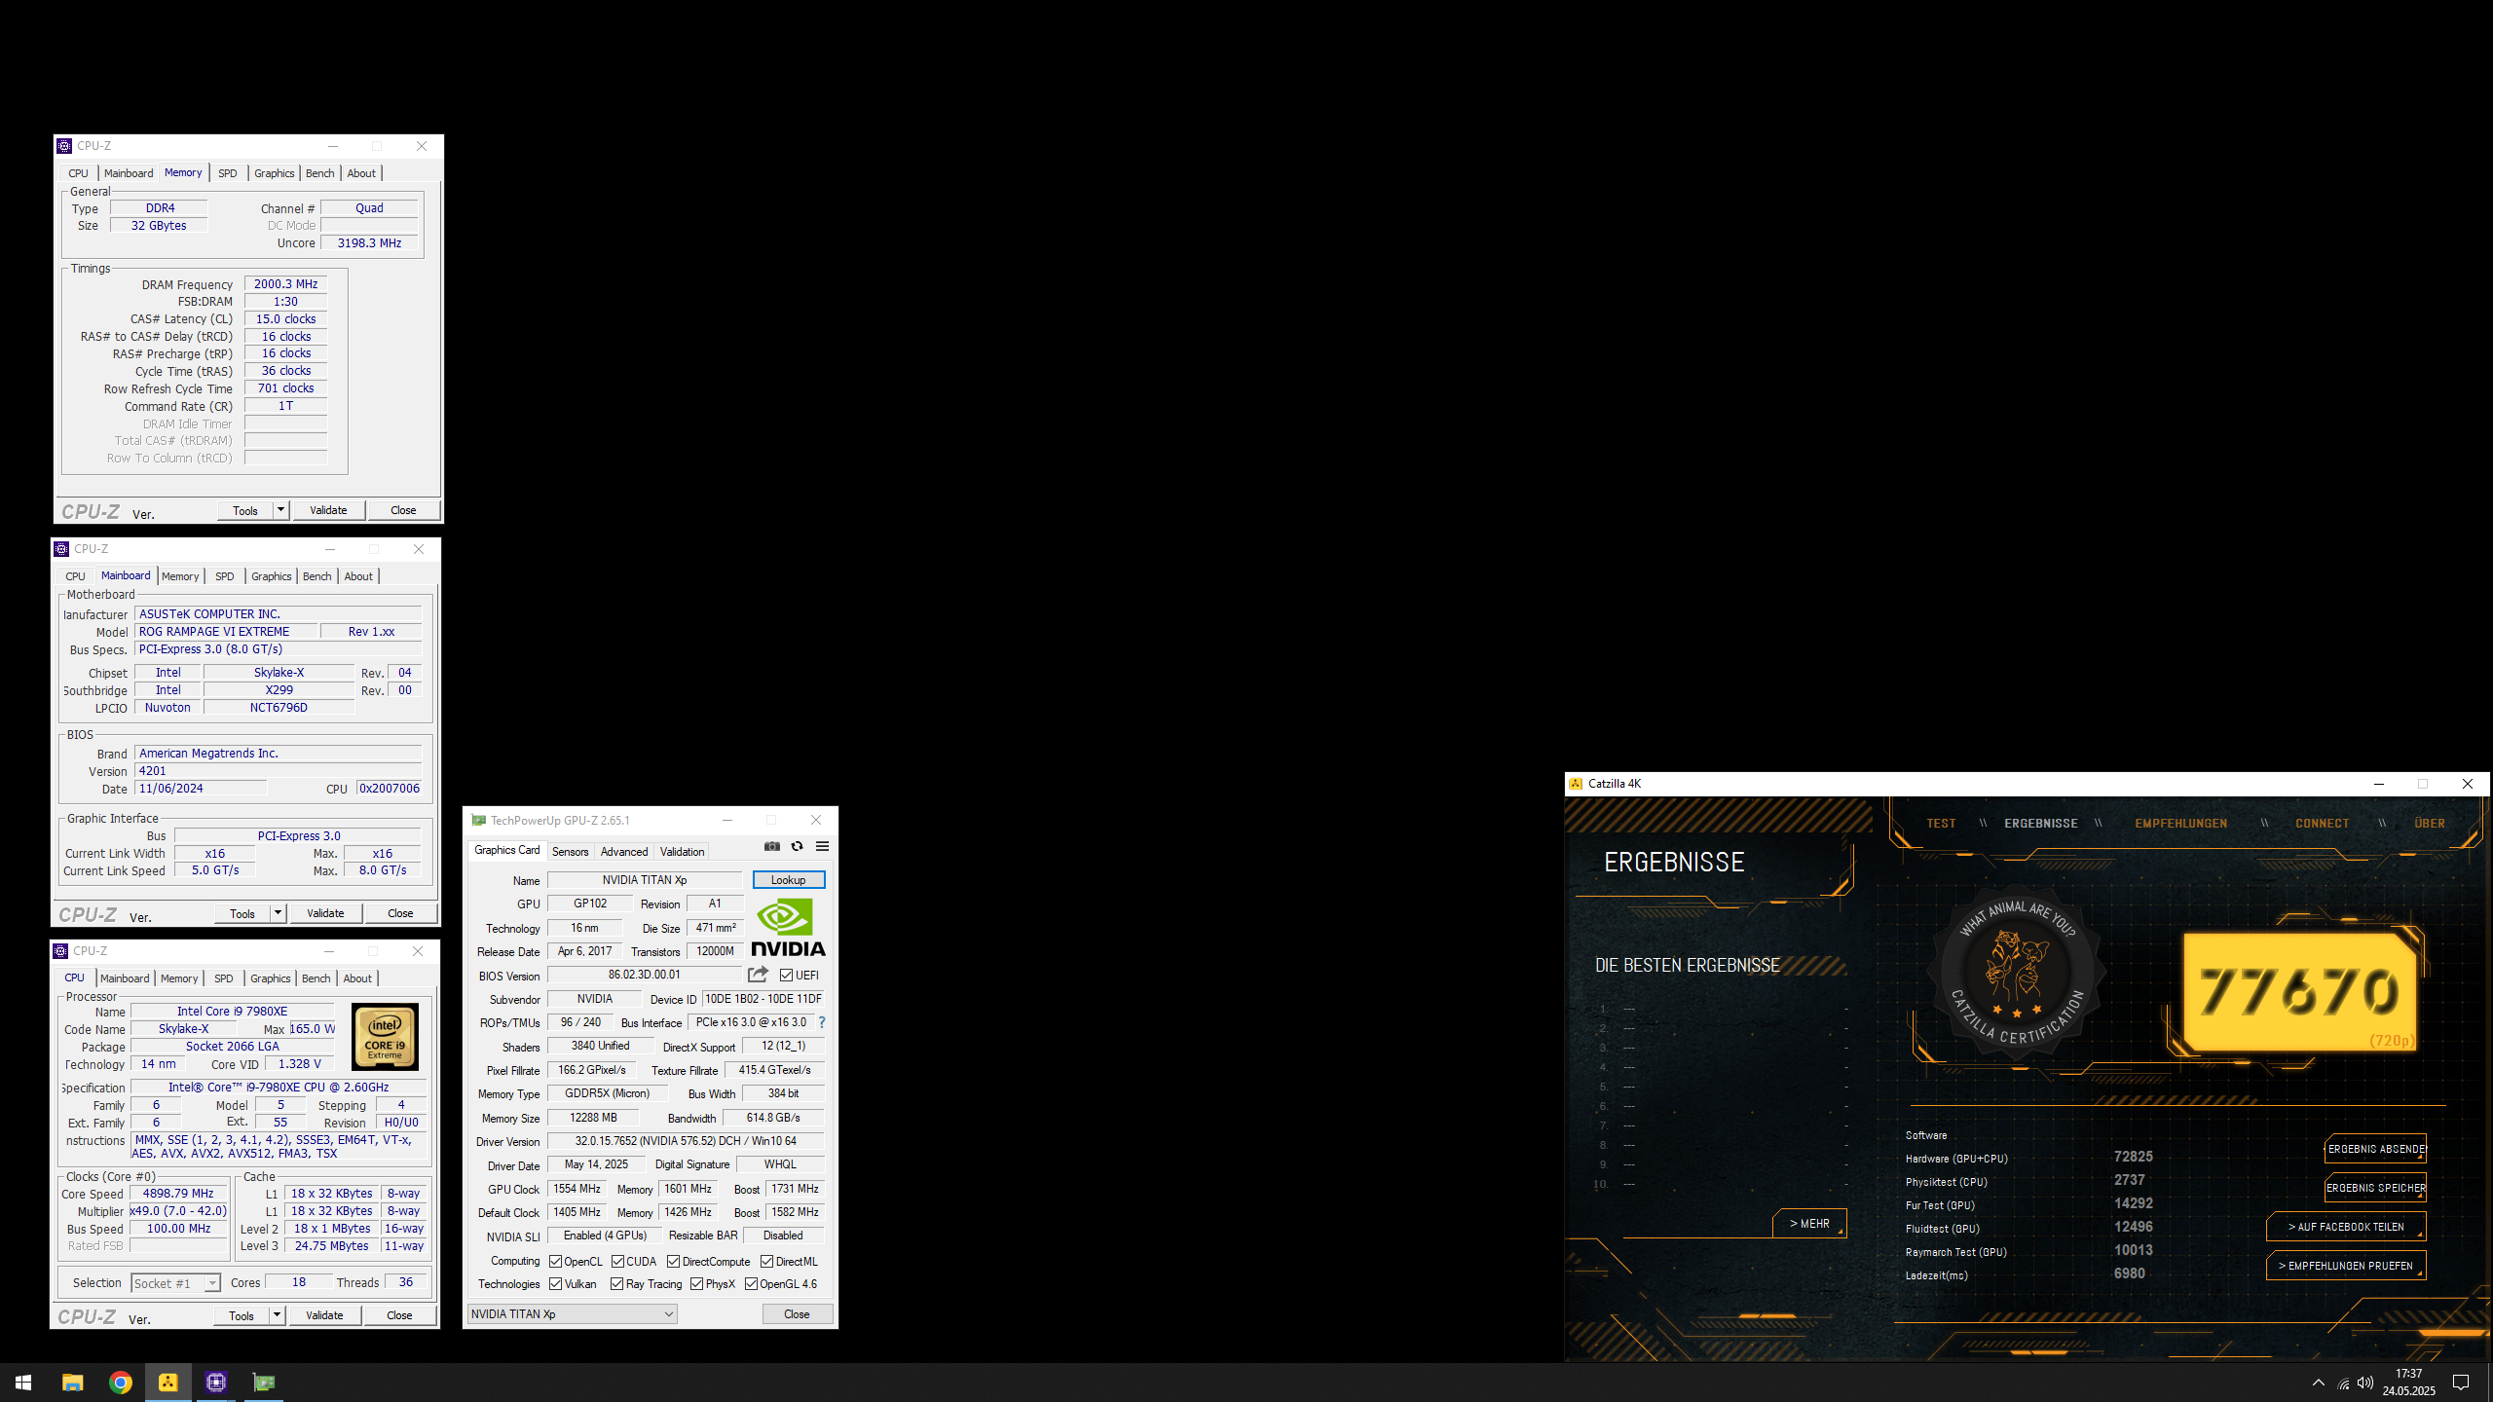Click the BIOS version share/export icon
This screenshot has height=1402, width=2493.
[x=758, y=974]
